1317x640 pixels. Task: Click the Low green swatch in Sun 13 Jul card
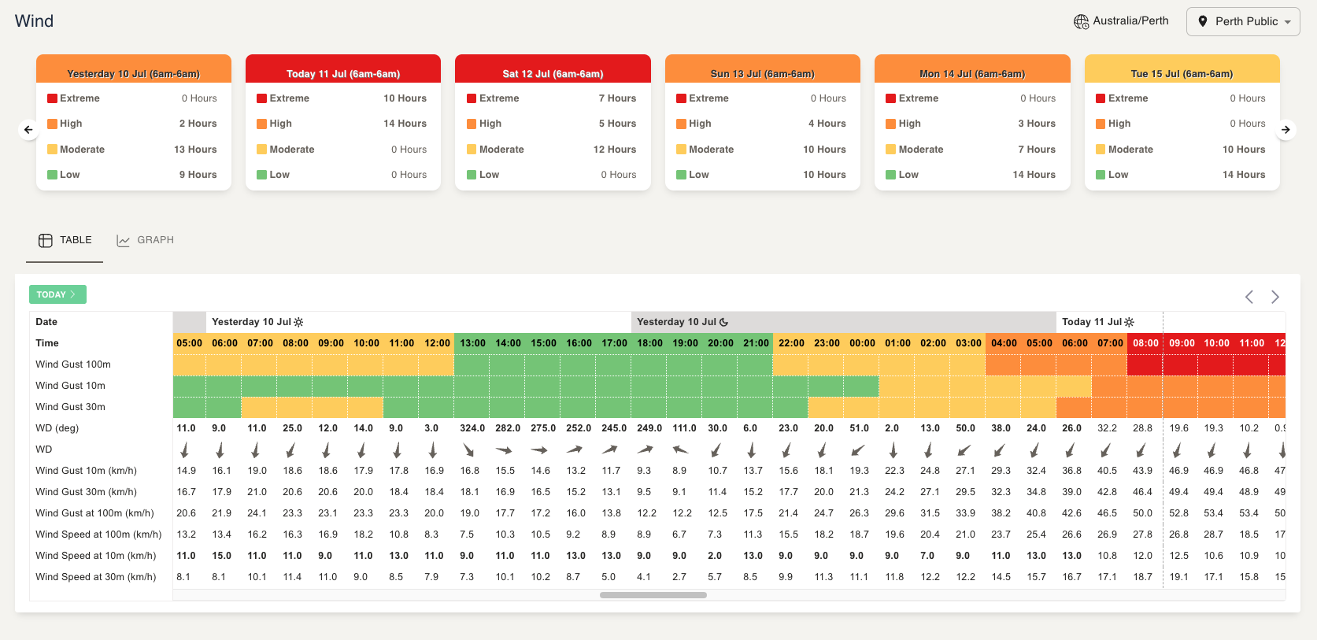[x=681, y=175]
